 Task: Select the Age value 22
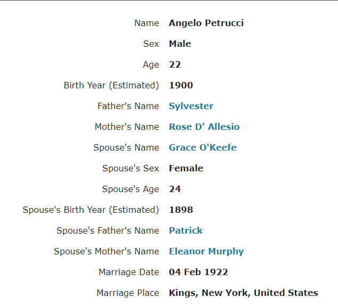click(175, 64)
